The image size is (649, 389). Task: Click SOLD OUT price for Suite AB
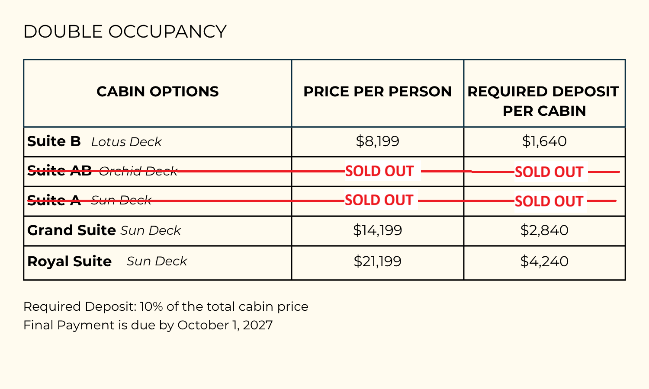379,171
